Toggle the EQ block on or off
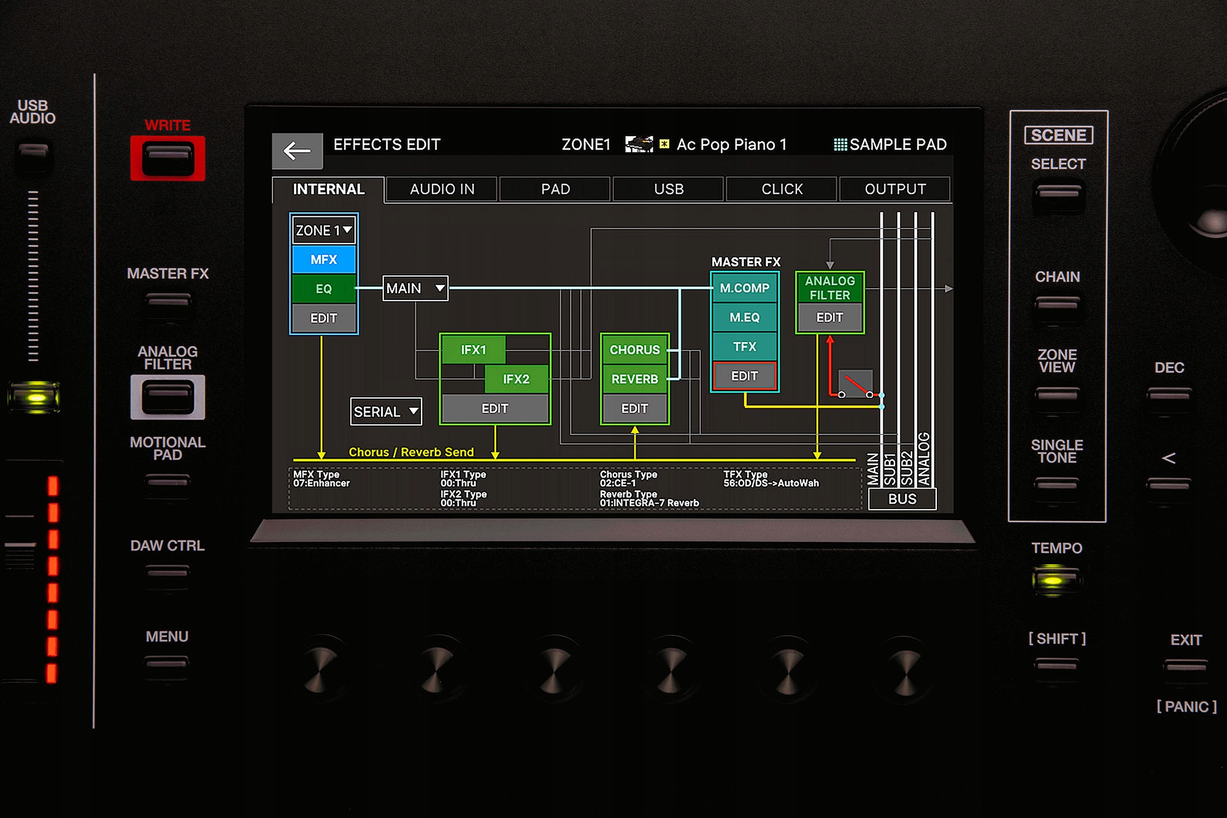Screen dimensions: 1227x818 click(323, 289)
